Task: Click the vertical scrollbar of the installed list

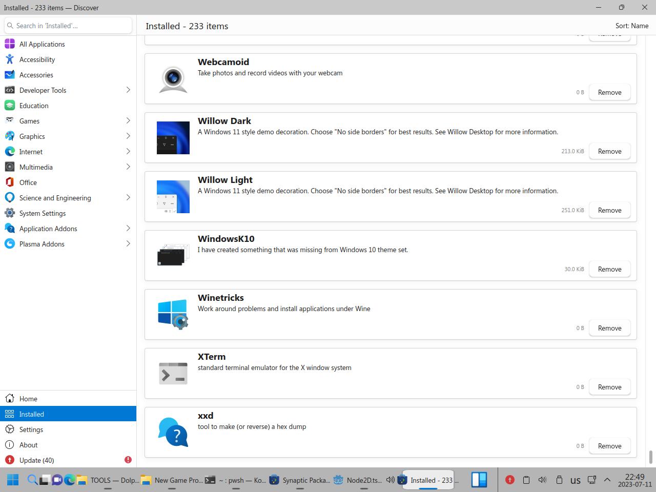Action: pyautogui.click(x=651, y=456)
